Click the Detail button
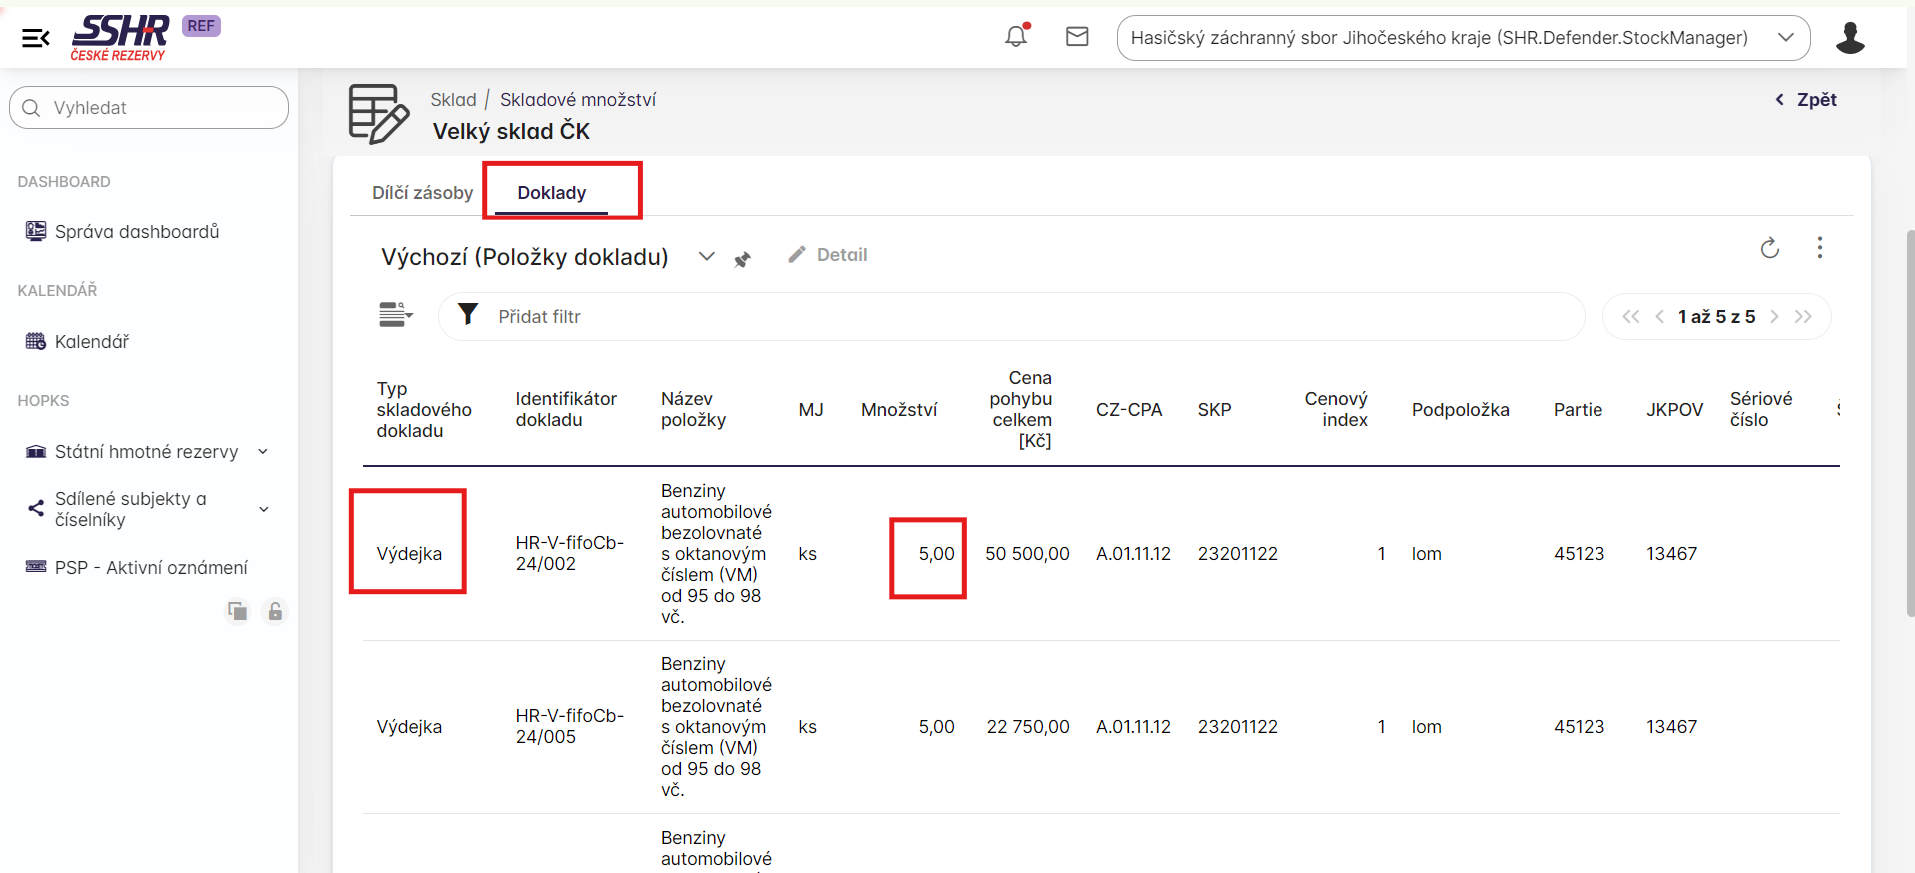Image resolution: width=1915 pixels, height=873 pixels. pos(828,255)
